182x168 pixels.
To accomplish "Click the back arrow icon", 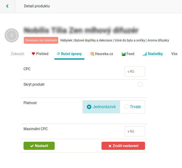I will tap(7, 6).
